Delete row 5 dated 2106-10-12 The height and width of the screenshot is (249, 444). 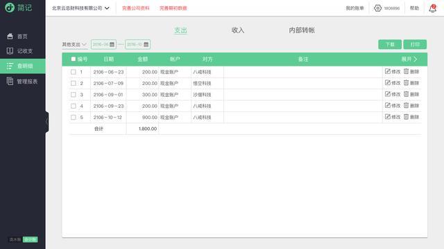tap(411, 117)
